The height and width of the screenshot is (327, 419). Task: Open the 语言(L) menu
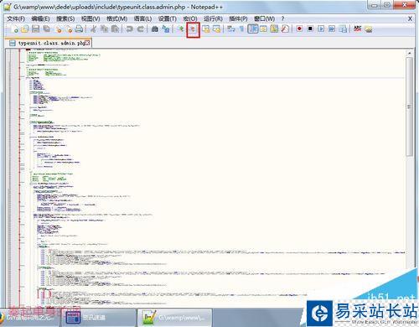(x=142, y=18)
